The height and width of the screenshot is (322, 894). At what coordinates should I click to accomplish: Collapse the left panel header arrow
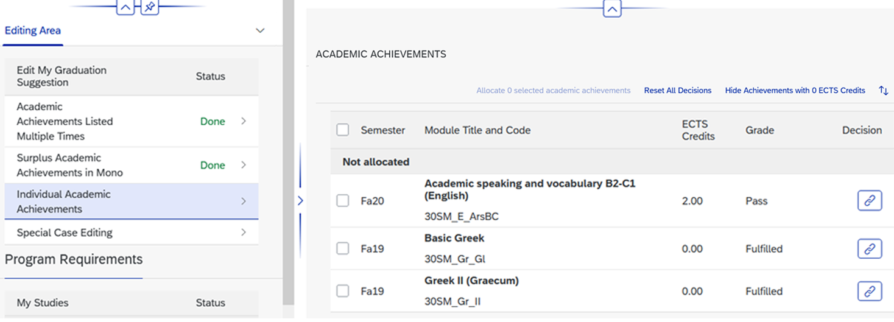point(125,8)
